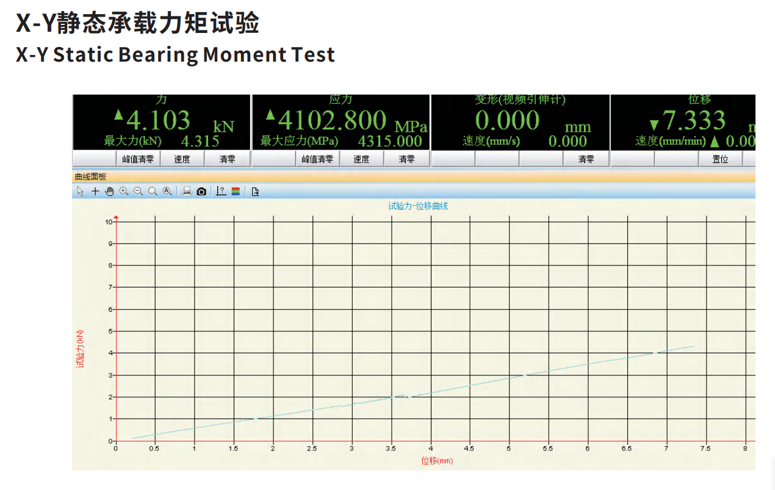This screenshot has height=490, width=775.
Task: Click 置位 under the displacement display
Action: tap(721, 159)
